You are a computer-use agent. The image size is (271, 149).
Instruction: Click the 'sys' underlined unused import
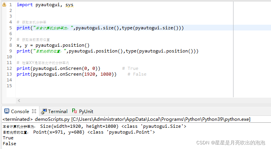pyautogui.click(x=69, y=5)
